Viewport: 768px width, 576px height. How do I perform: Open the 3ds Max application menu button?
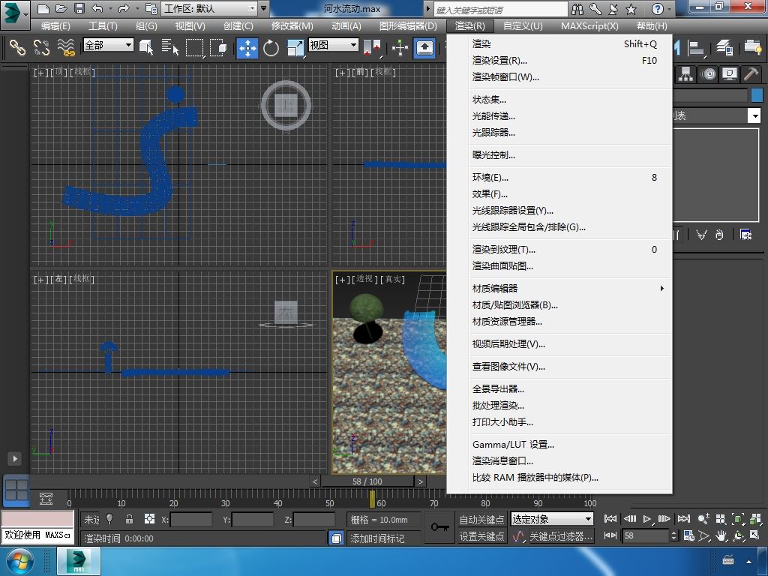click(x=15, y=13)
